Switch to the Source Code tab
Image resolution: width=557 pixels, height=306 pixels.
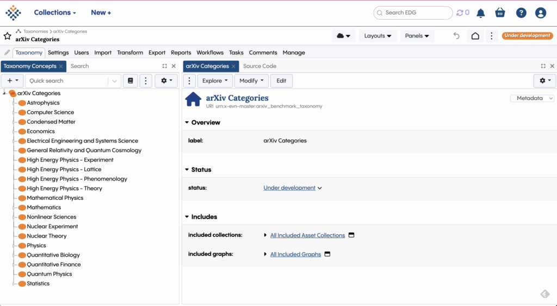click(259, 66)
